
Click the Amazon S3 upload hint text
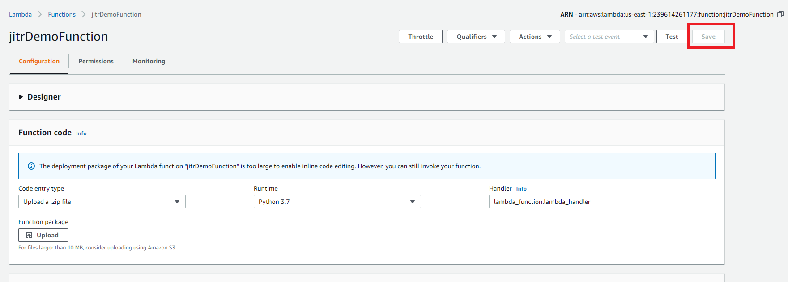[98, 248]
